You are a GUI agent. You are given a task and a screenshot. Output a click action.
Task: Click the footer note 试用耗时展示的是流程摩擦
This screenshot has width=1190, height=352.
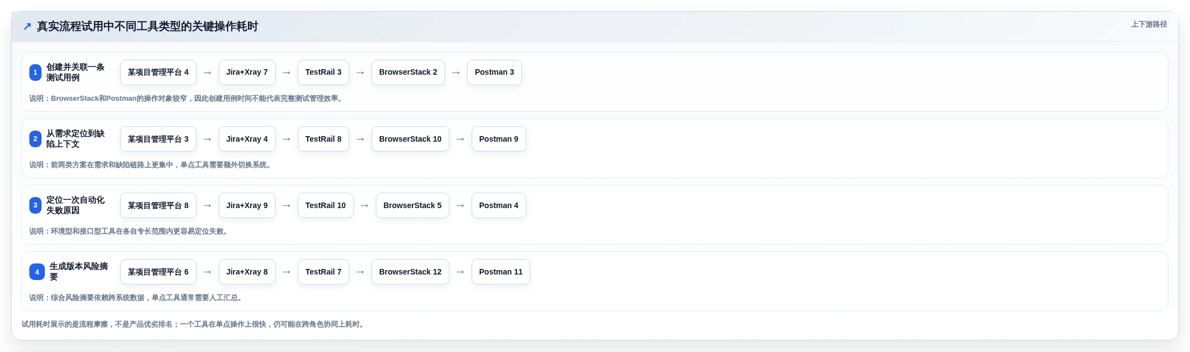click(194, 324)
